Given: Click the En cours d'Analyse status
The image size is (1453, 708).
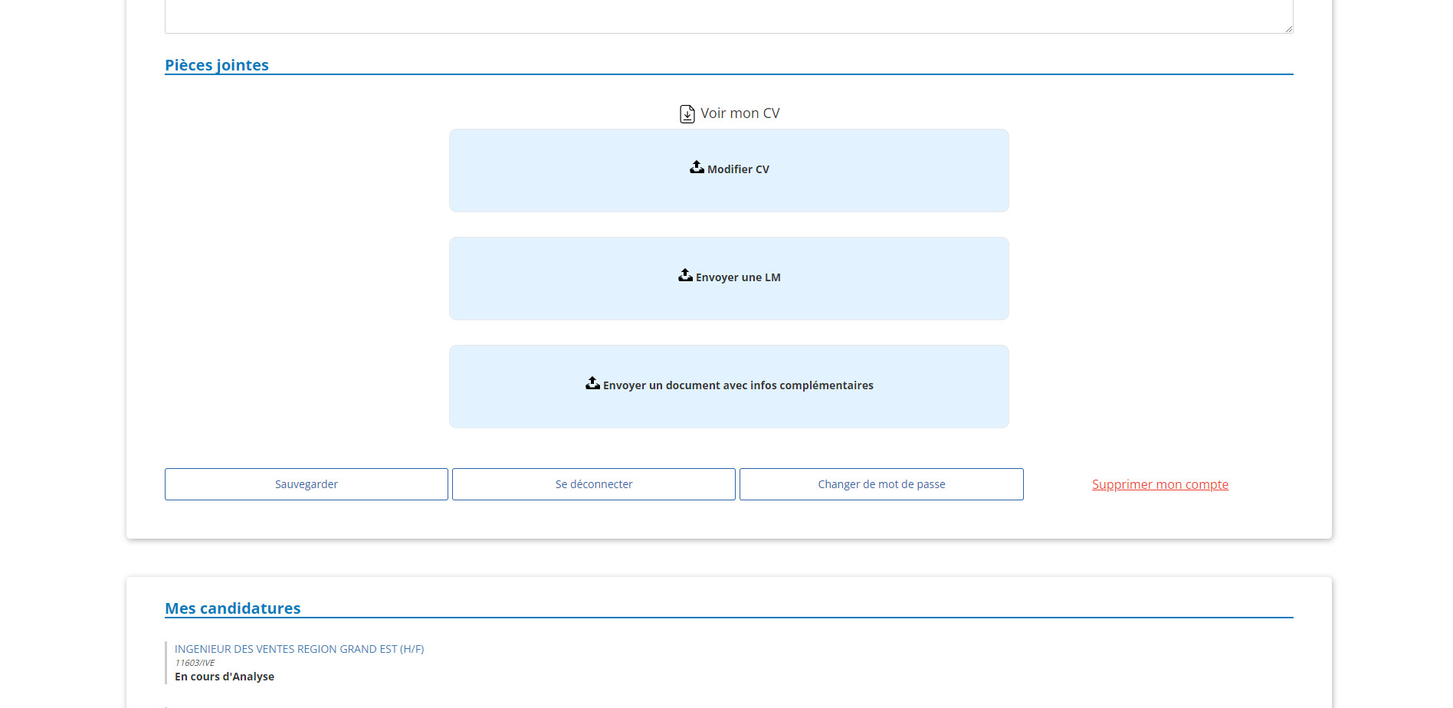Looking at the screenshot, I should click(225, 677).
